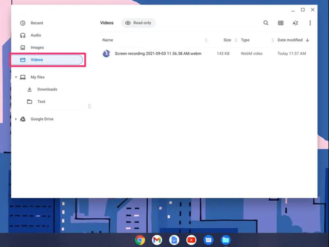The image size is (329, 247).
Task: Click the Today 11:57 AM date cell
Action: click(292, 54)
